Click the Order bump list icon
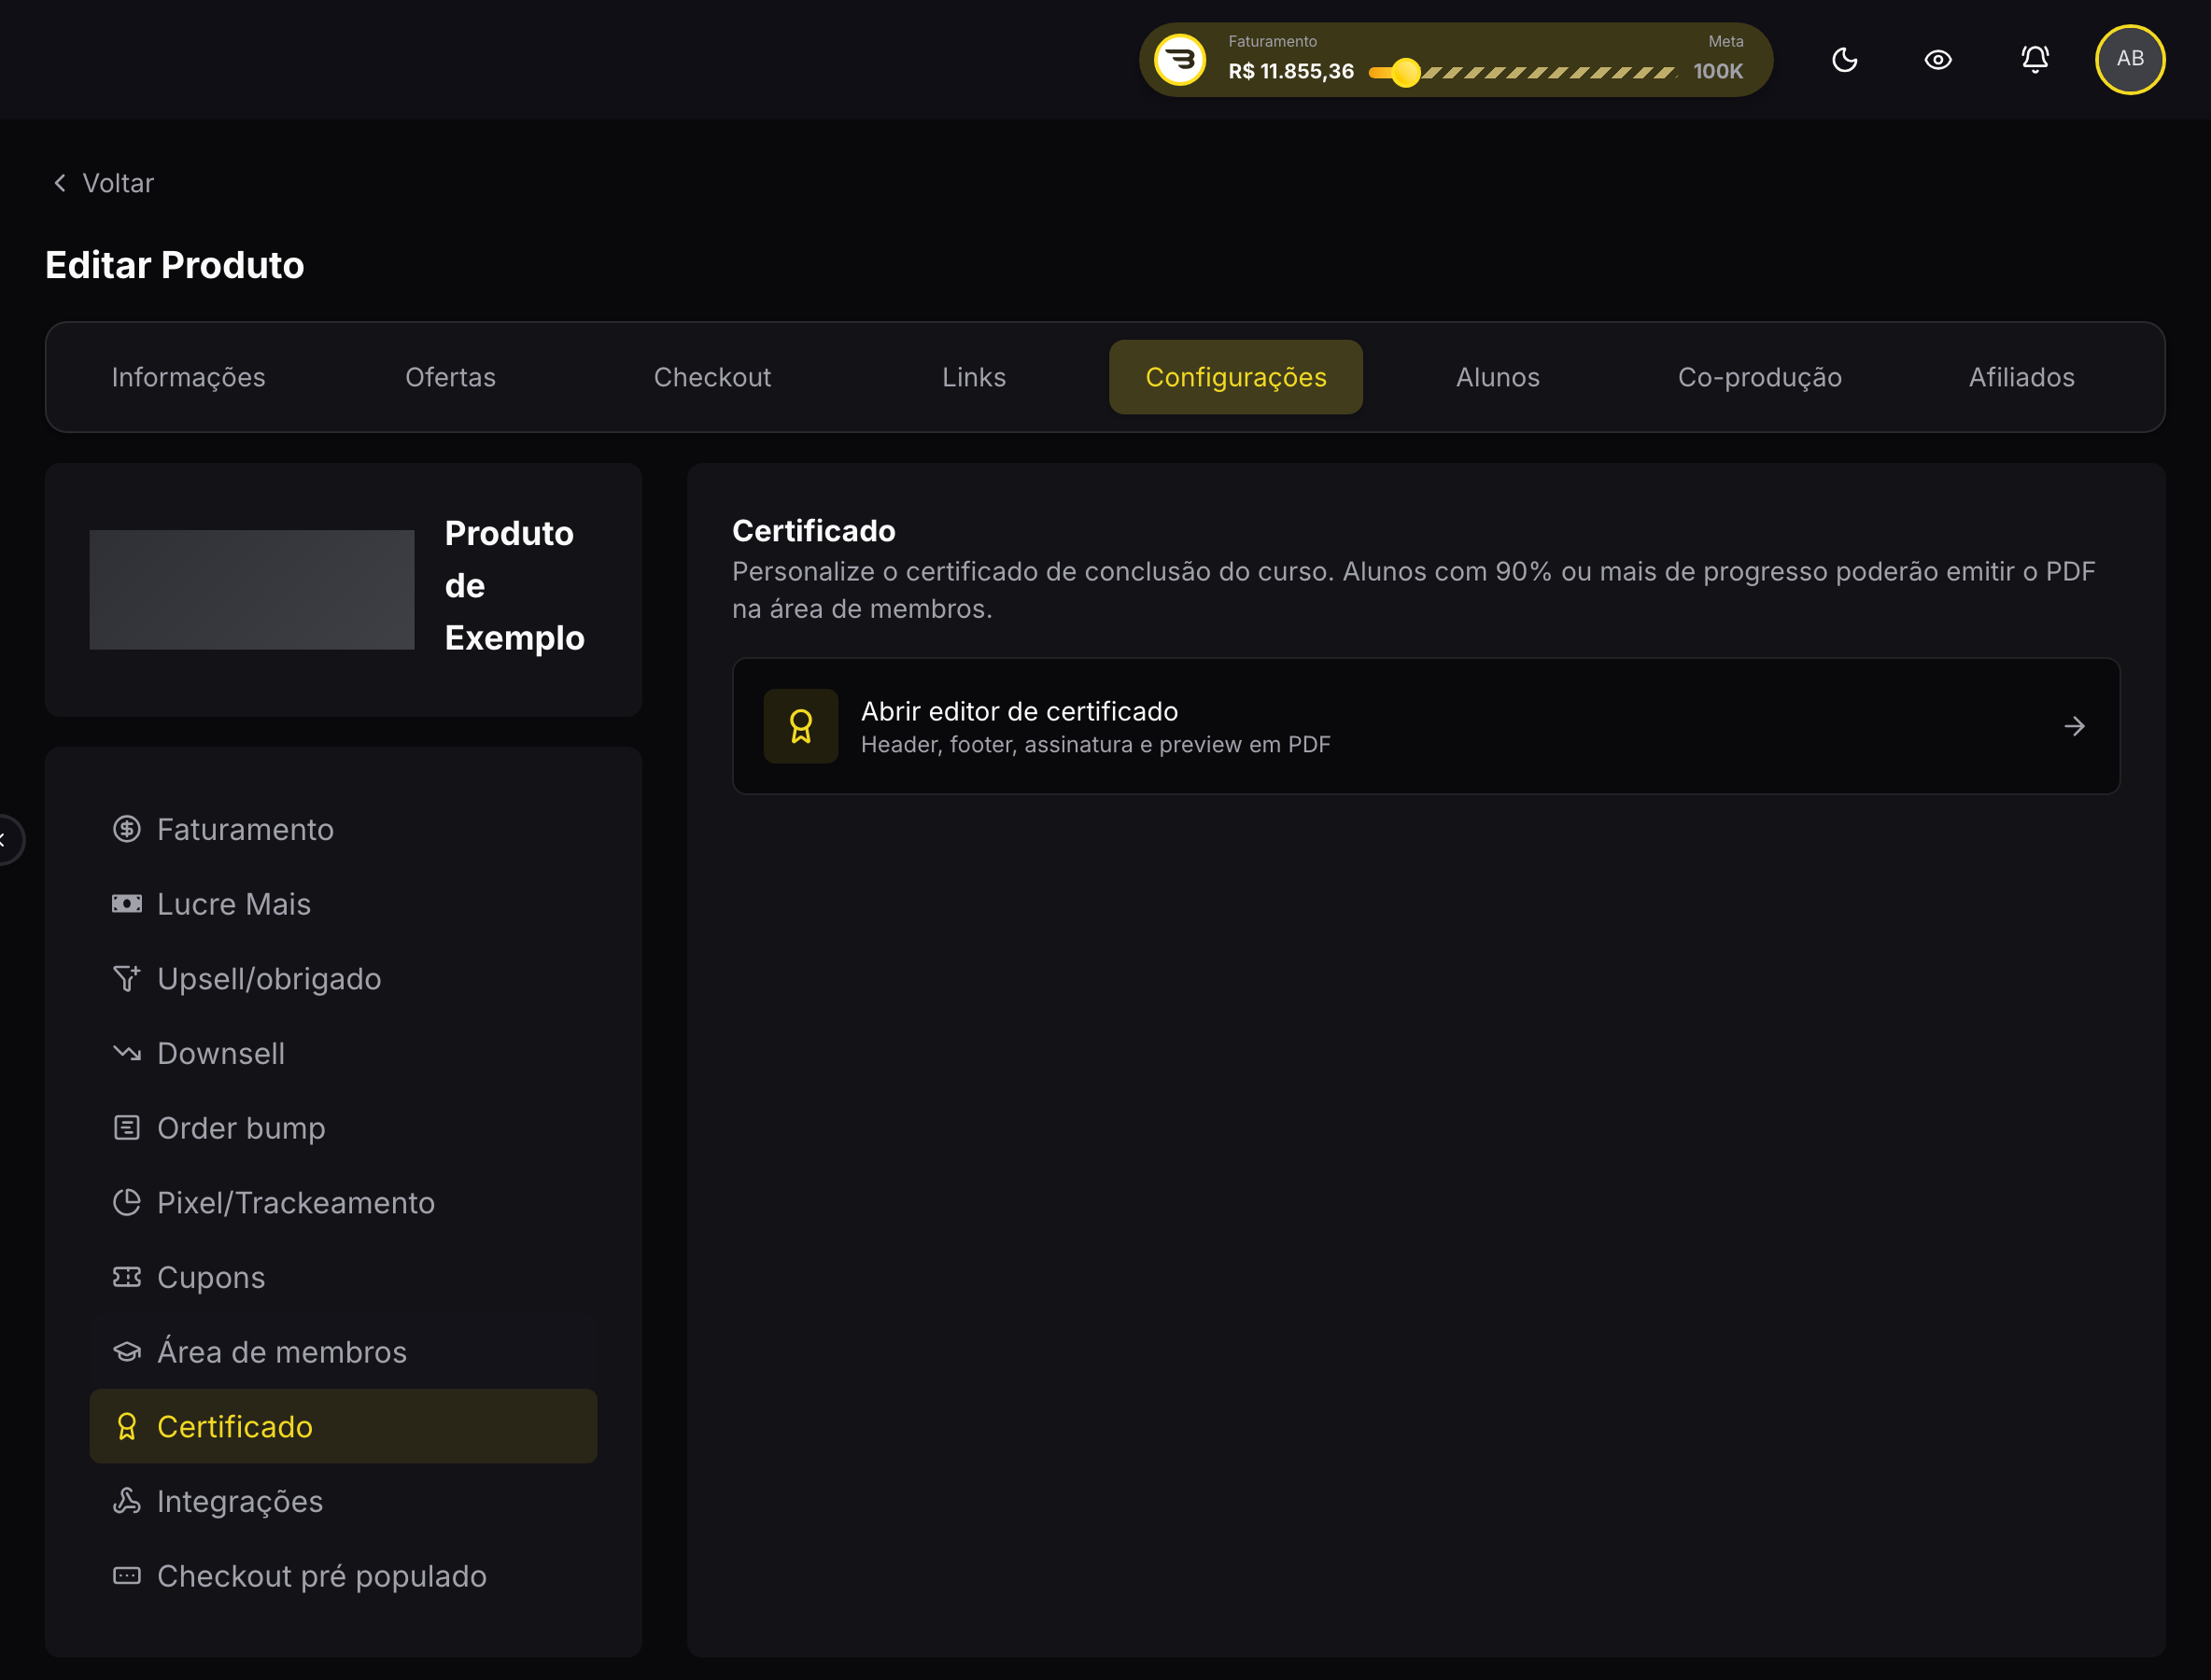This screenshot has width=2211, height=1680. click(127, 1128)
